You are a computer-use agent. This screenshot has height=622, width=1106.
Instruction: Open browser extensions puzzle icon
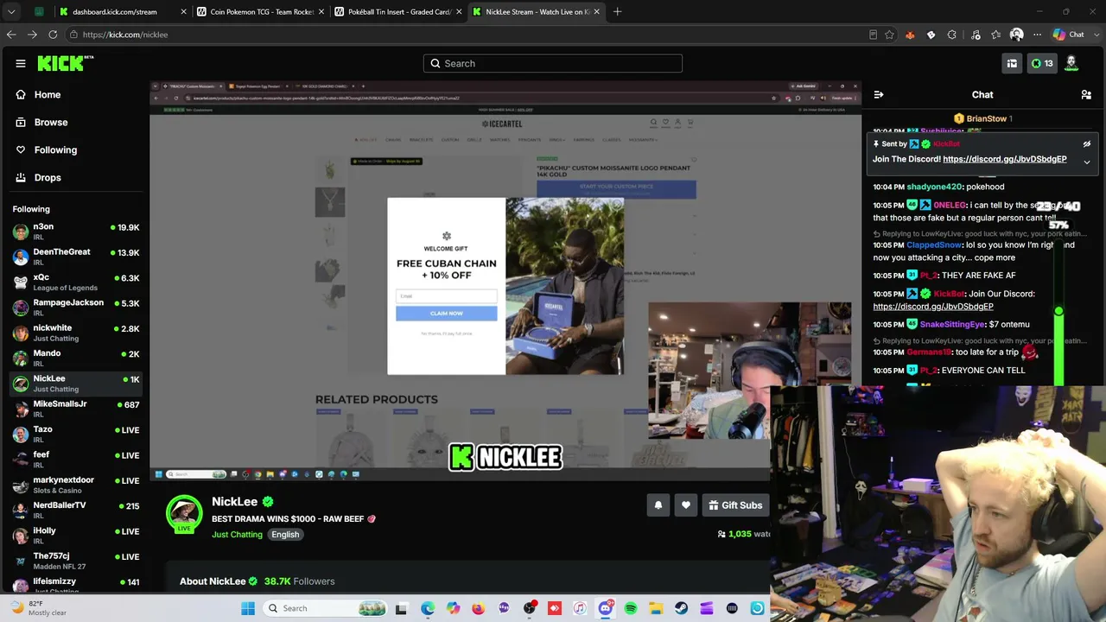click(951, 35)
